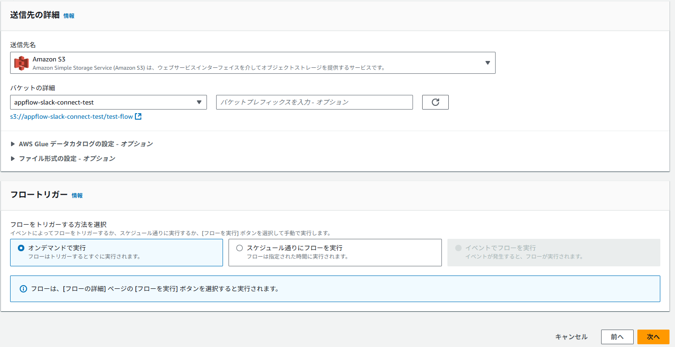Open the 送信先名 Amazon S3 dropdown
Screen dimensions: 675x347
(253, 63)
